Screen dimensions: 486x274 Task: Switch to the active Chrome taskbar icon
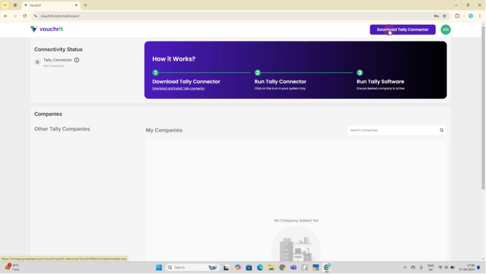pyautogui.click(x=327, y=267)
